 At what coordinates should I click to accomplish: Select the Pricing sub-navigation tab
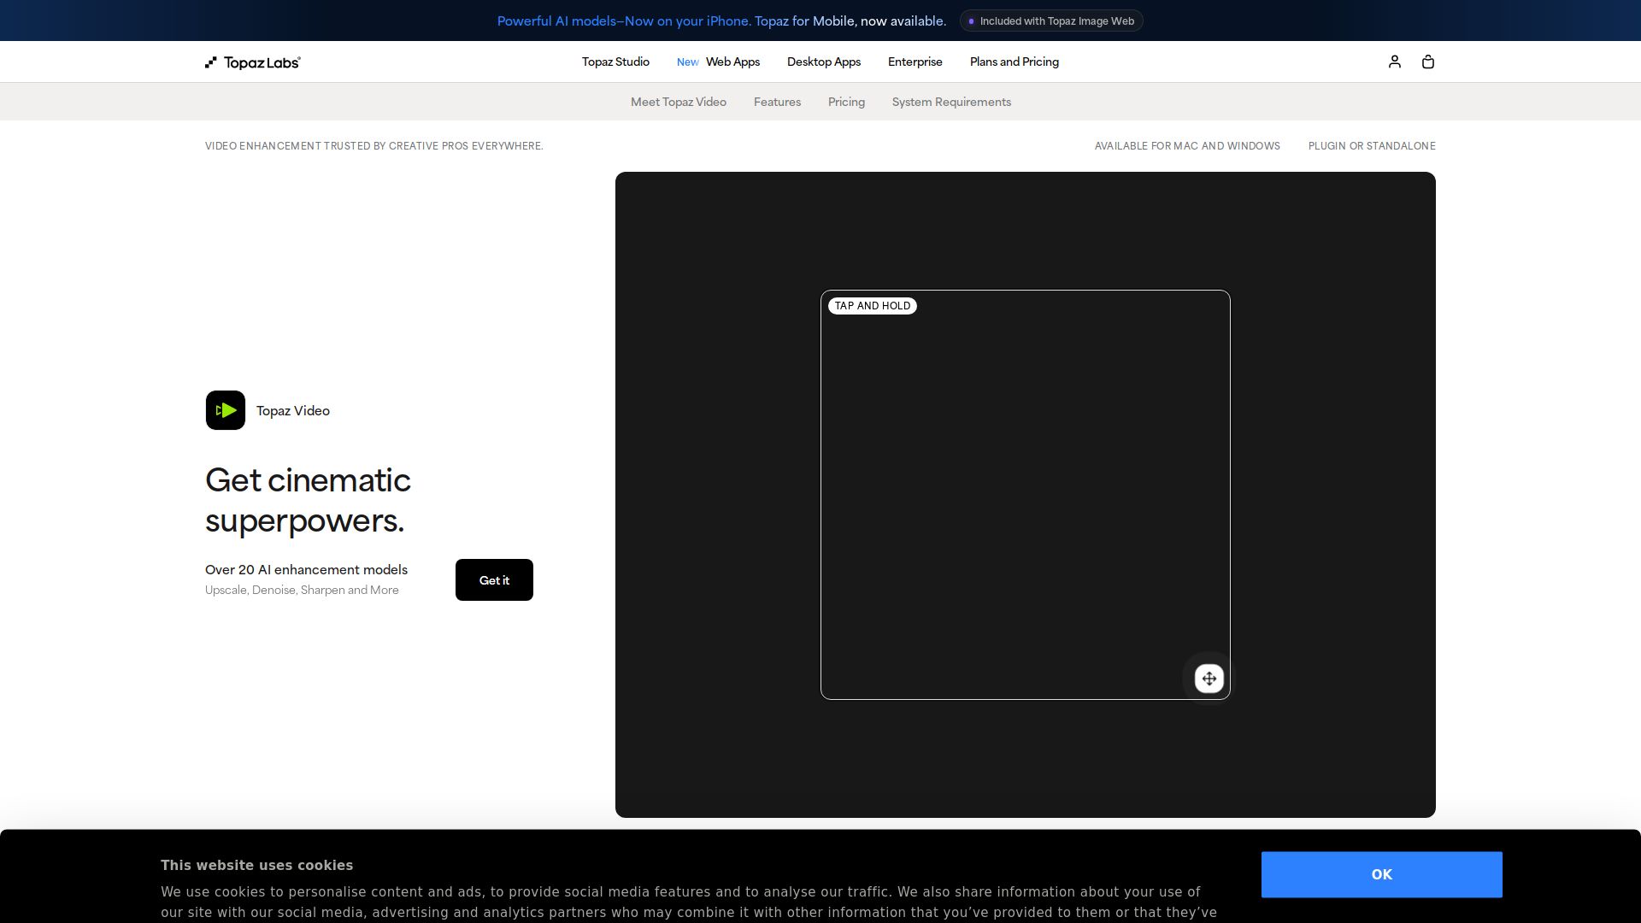(x=846, y=102)
